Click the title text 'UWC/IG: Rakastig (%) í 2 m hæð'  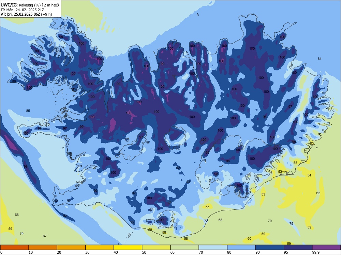click(30, 5)
